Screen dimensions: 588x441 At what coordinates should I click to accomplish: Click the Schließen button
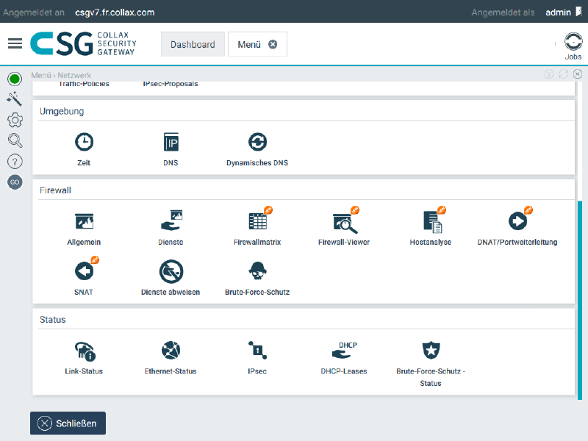pos(68,423)
